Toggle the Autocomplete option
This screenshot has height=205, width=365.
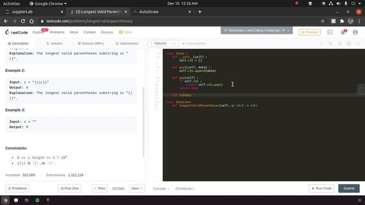coord(194,43)
